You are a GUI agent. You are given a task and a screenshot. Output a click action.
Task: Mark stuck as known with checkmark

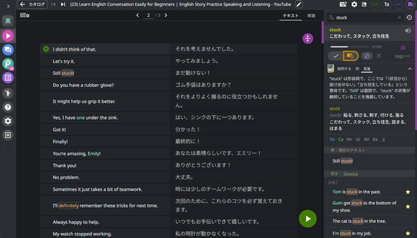click(x=335, y=56)
